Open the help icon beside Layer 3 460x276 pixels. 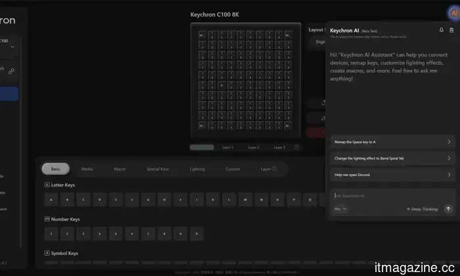click(296, 147)
